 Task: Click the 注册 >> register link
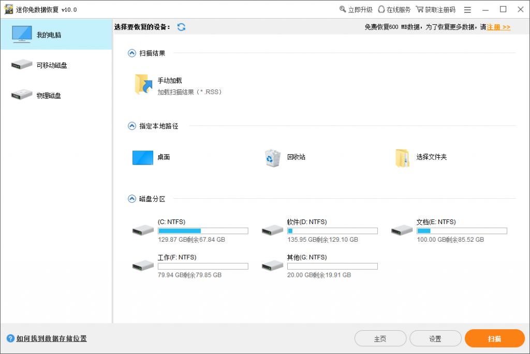click(x=498, y=27)
